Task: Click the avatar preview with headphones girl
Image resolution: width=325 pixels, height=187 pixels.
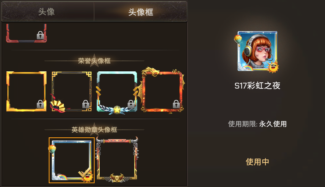Action: coord(257,52)
